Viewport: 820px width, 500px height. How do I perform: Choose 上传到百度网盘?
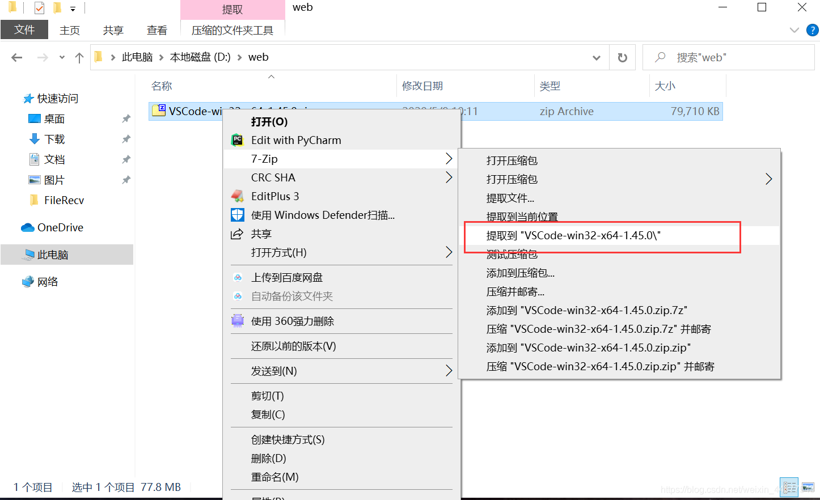[x=343, y=277]
